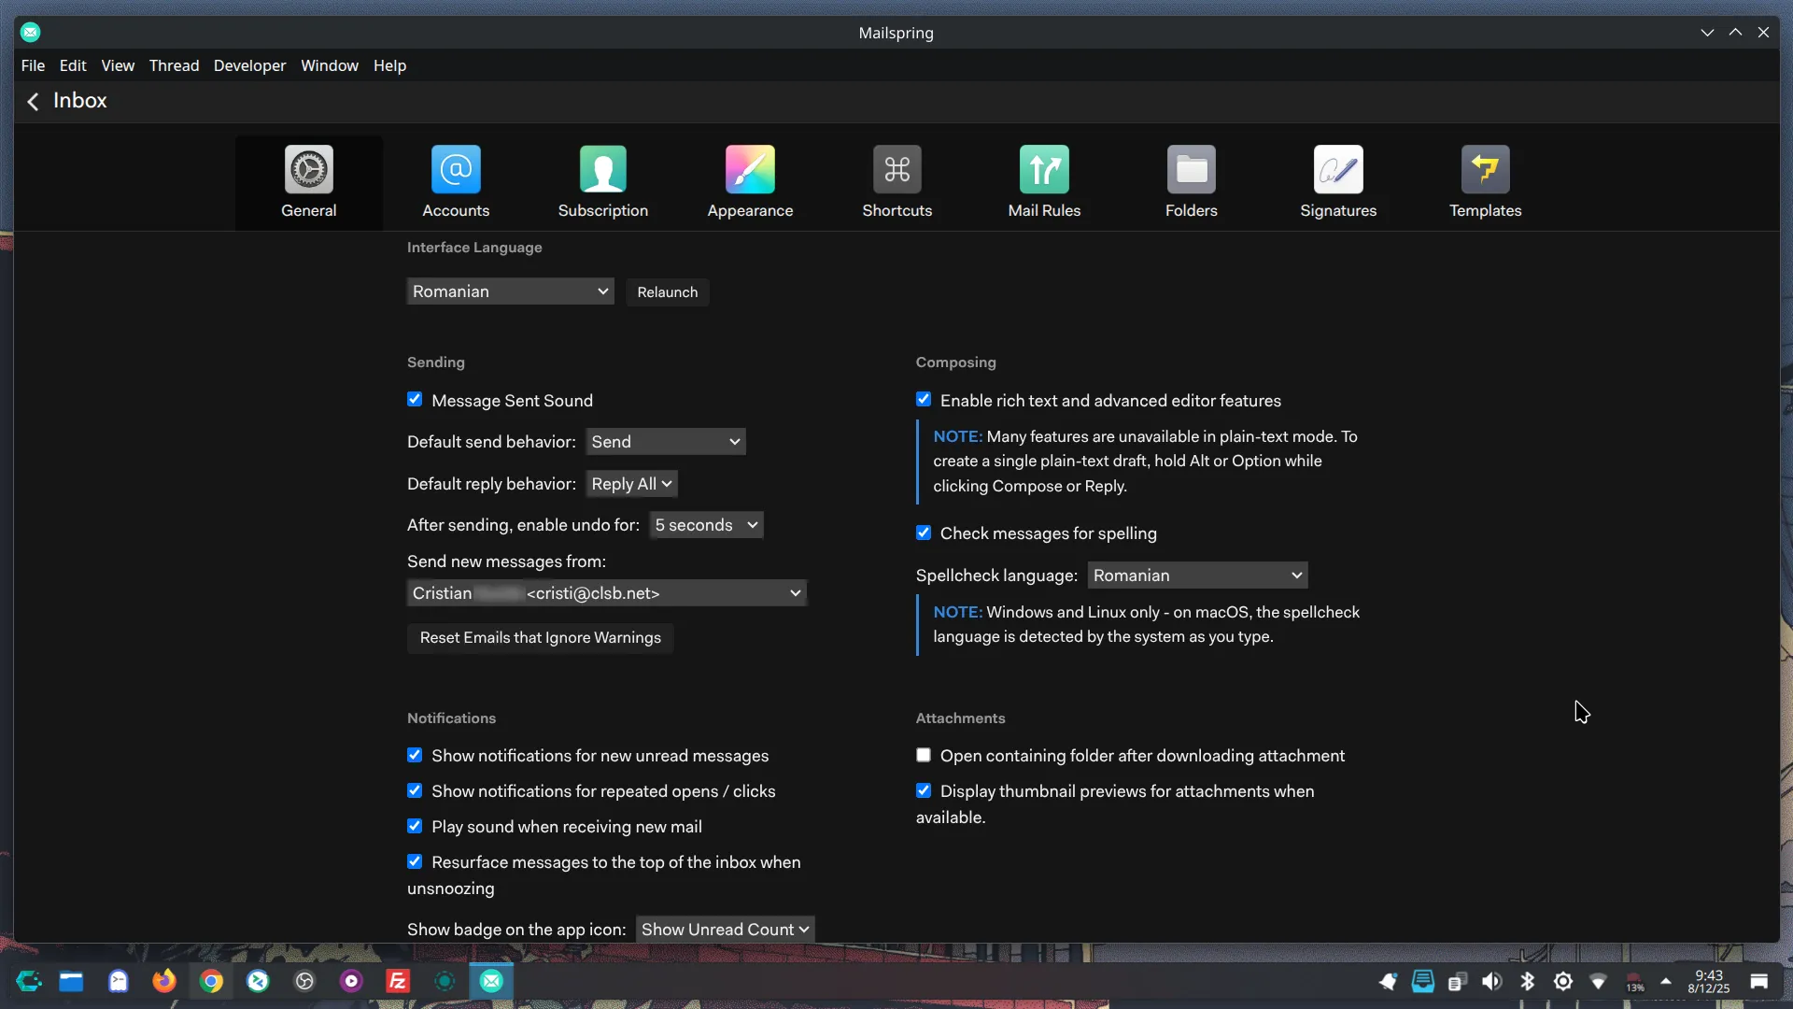Disable Message Sent Sound checkbox

[415, 400]
